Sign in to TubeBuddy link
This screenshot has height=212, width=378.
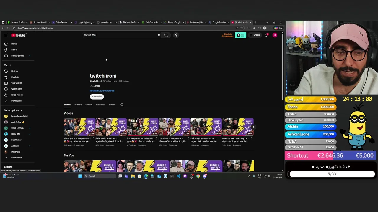pyautogui.click(x=228, y=35)
